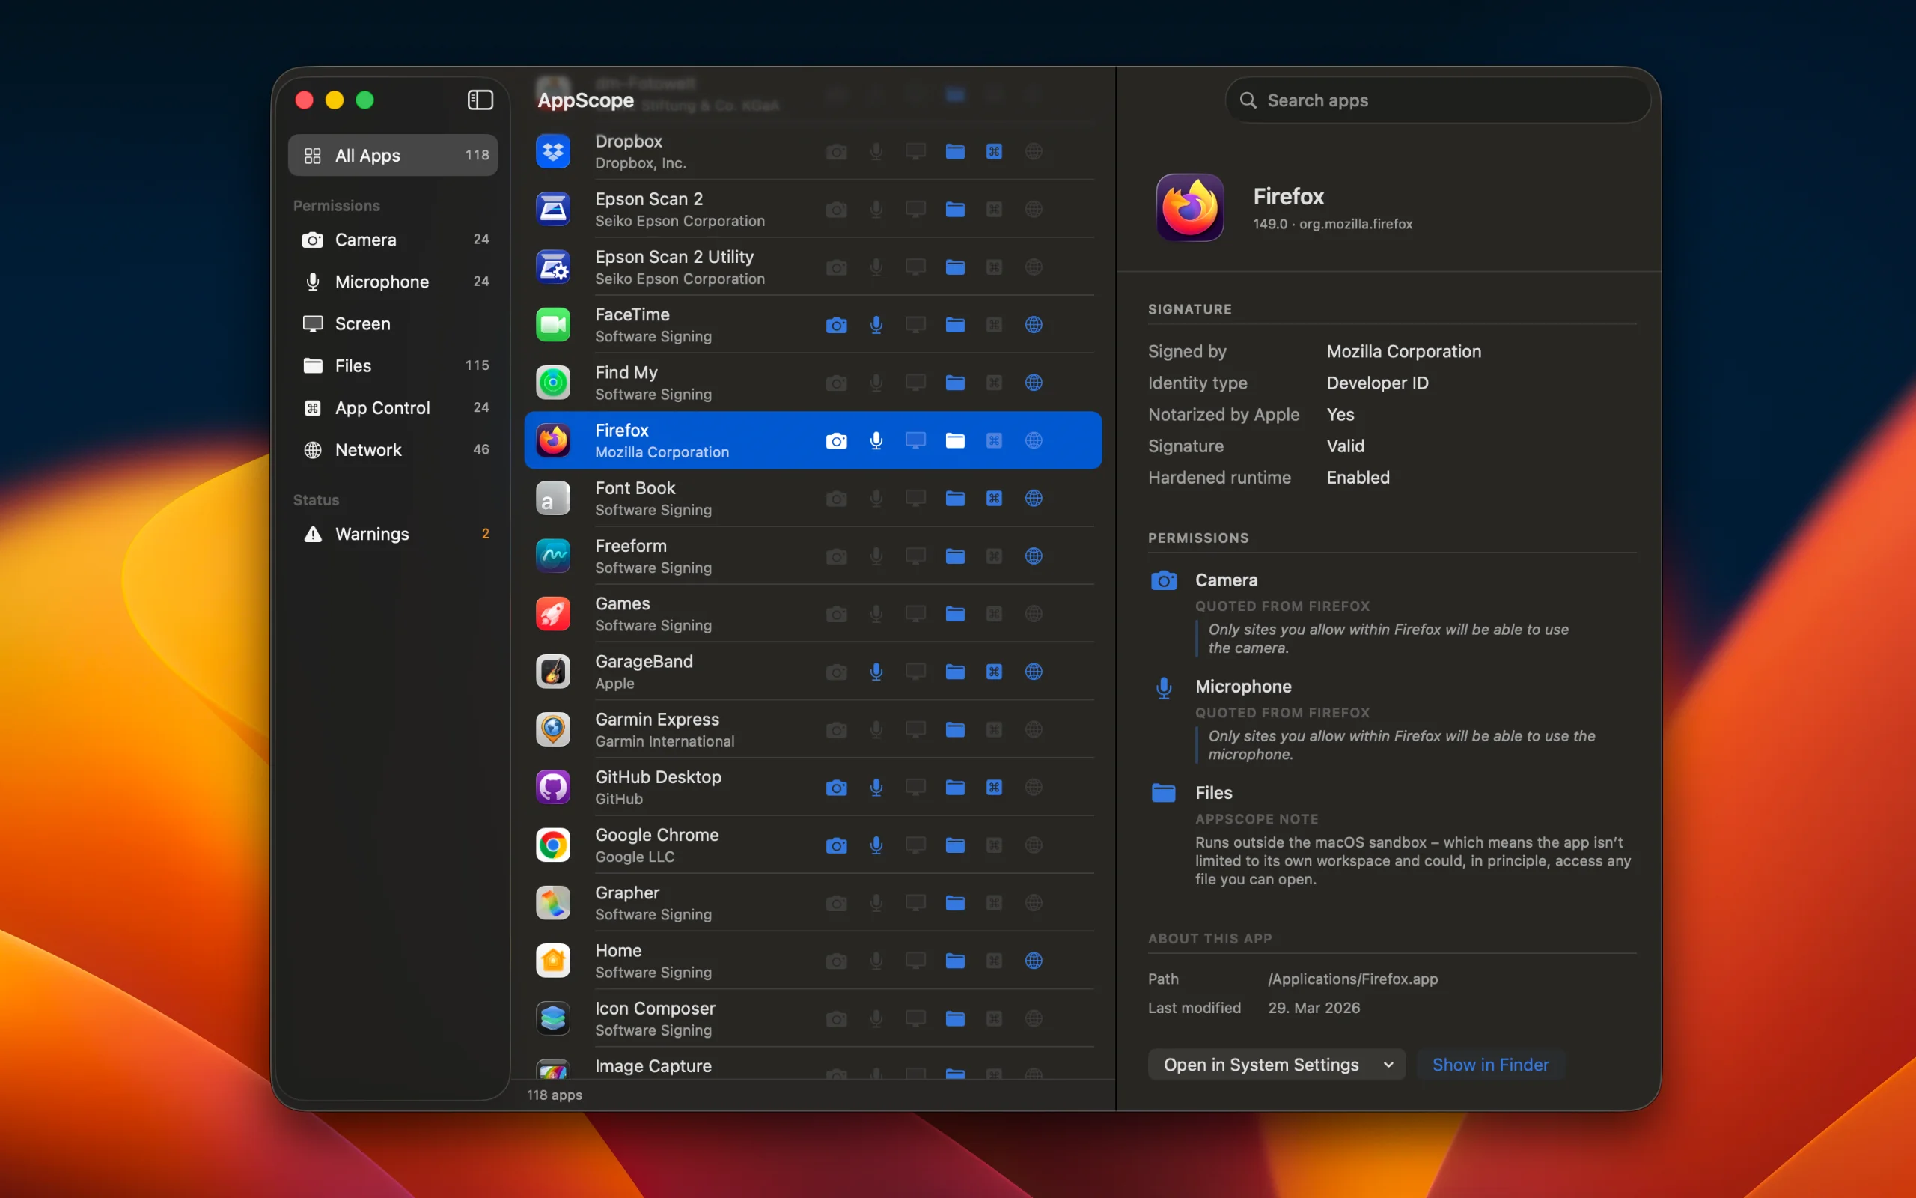Select the Garmin International subtitle text
Screen dimensions: 1916x1198
(x=665, y=741)
